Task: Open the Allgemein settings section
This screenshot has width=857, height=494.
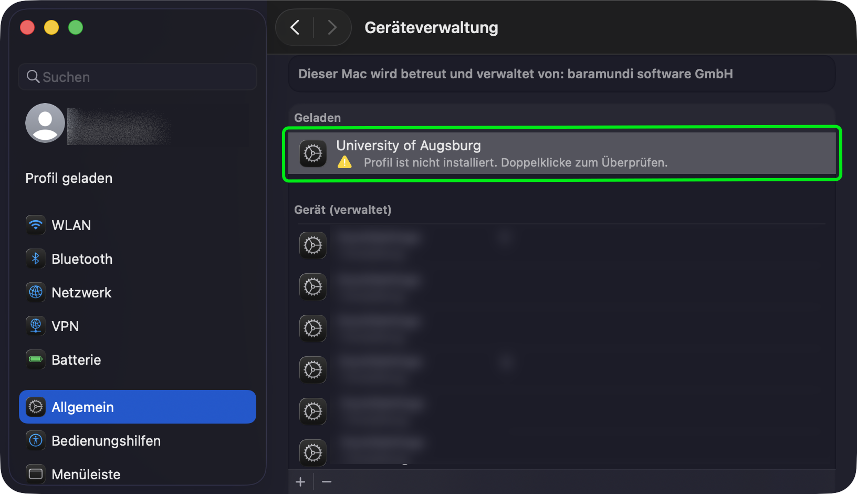Action: point(137,407)
